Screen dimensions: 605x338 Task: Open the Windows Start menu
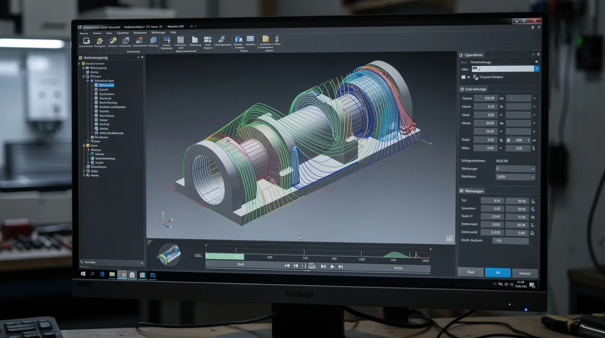click(83, 274)
